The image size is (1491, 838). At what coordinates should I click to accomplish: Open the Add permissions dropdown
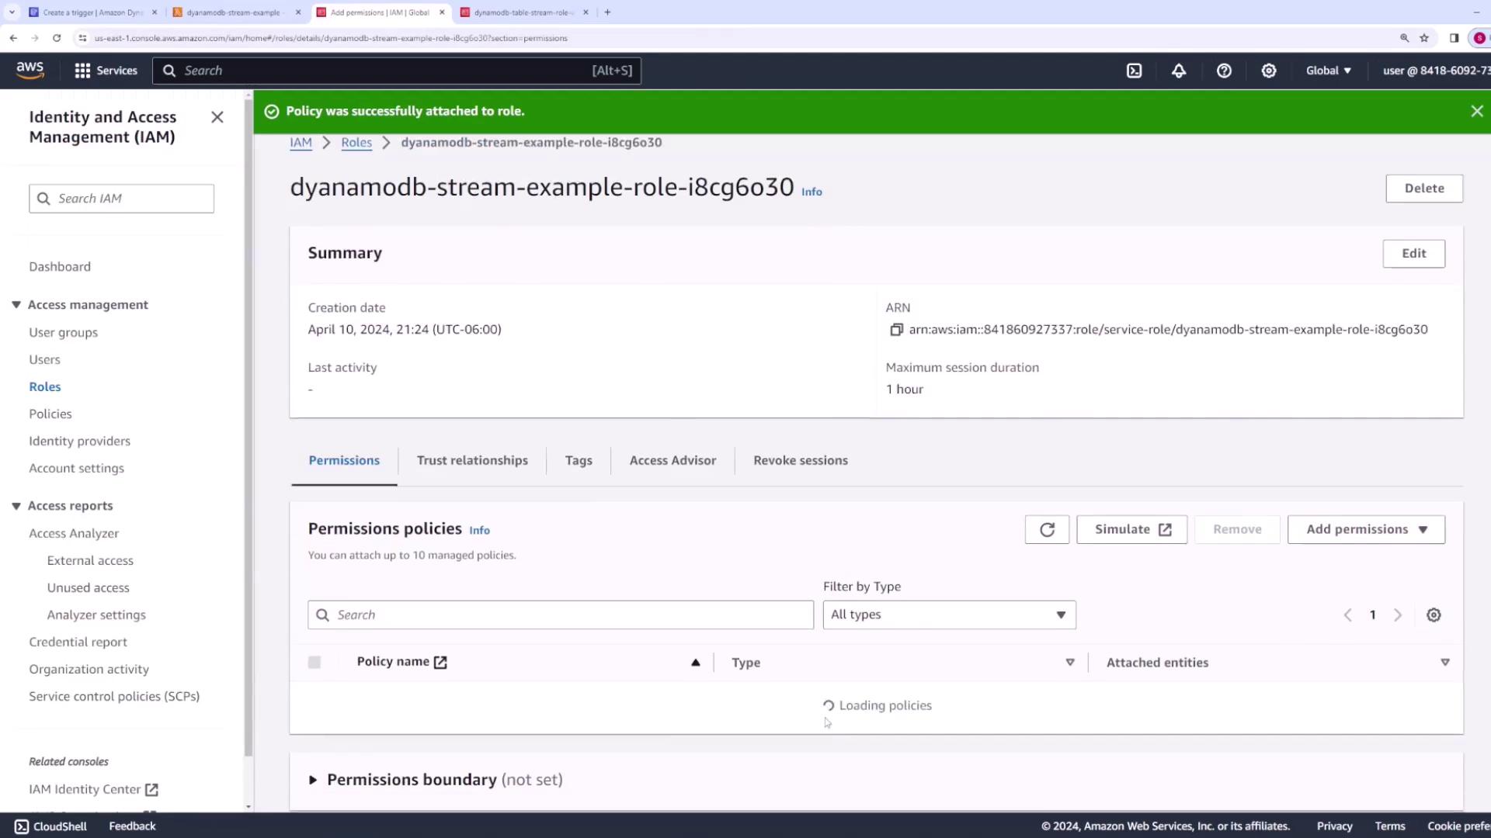(x=1366, y=529)
